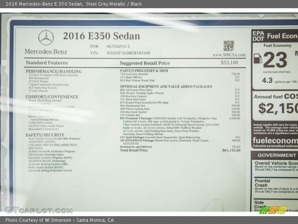The height and width of the screenshot is (224, 298).
Task: Click '068 Wheel Locking bolts'
Action: [x=135, y=109]
